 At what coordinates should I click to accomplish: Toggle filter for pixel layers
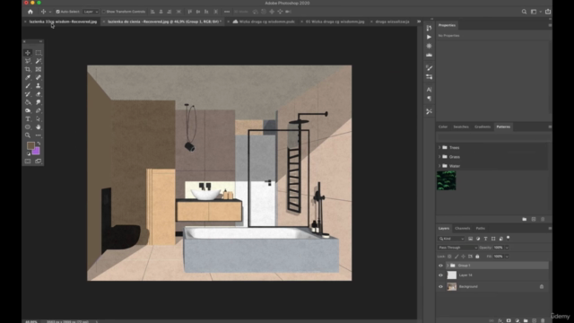pyautogui.click(x=470, y=239)
